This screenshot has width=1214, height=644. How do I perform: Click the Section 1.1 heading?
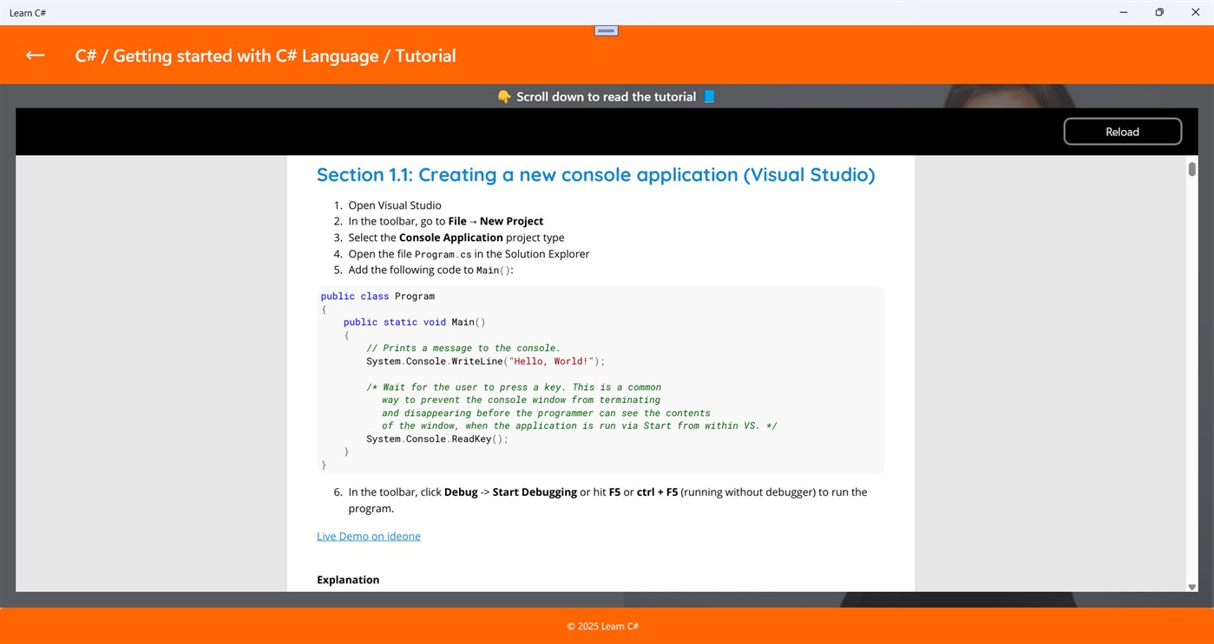[595, 174]
